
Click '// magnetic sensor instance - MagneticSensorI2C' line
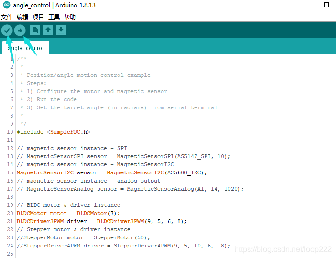(x=96, y=164)
